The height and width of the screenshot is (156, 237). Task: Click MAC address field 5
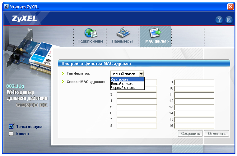coord(137,108)
